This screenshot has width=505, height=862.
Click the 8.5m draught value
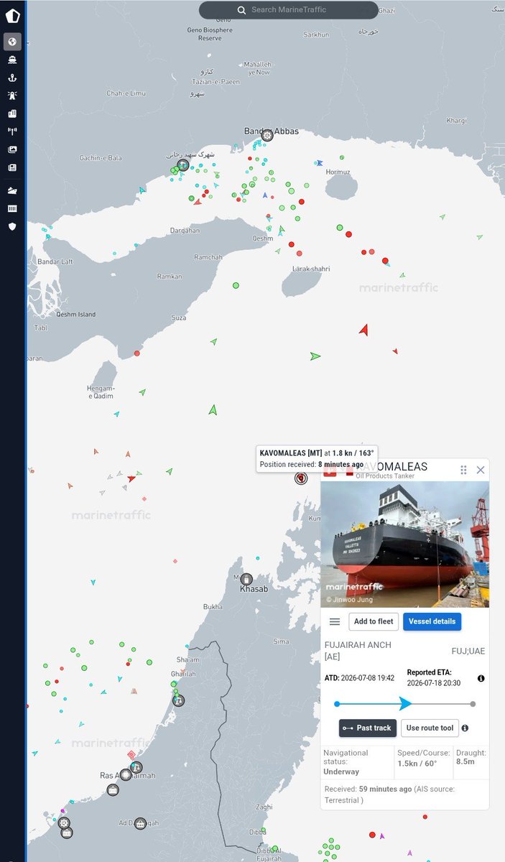pyautogui.click(x=465, y=761)
